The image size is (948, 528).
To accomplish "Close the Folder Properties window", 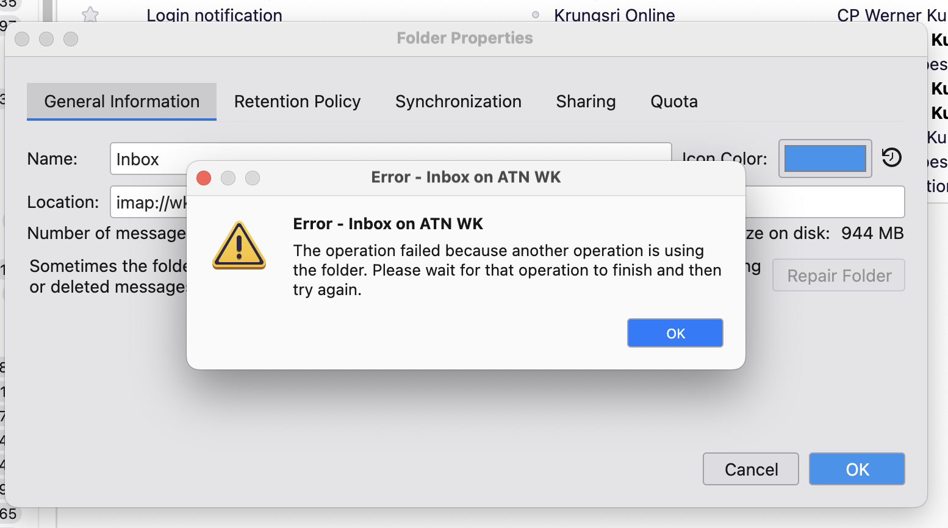I will (22, 39).
